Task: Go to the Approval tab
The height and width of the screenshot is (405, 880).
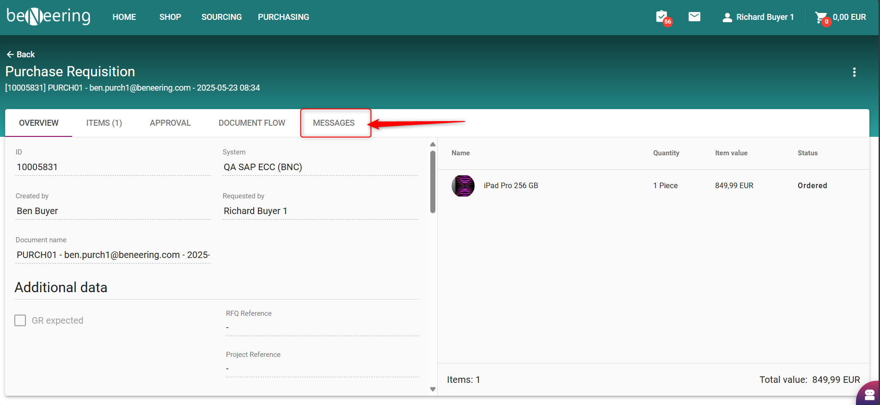Action: pyautogui.click(x=170, y=123)
